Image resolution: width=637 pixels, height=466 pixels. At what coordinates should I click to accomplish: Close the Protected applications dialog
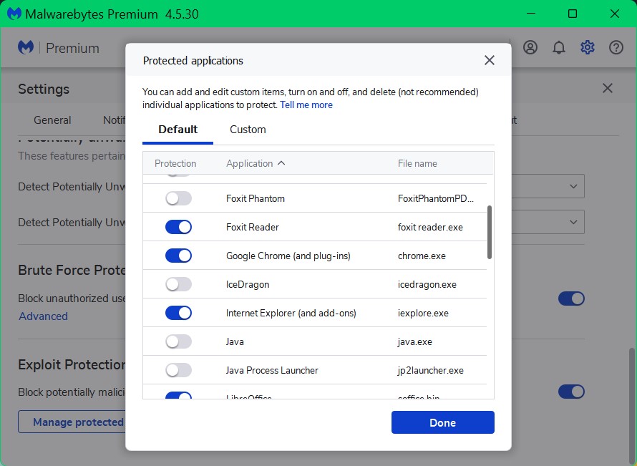click(x=490, y=61)
